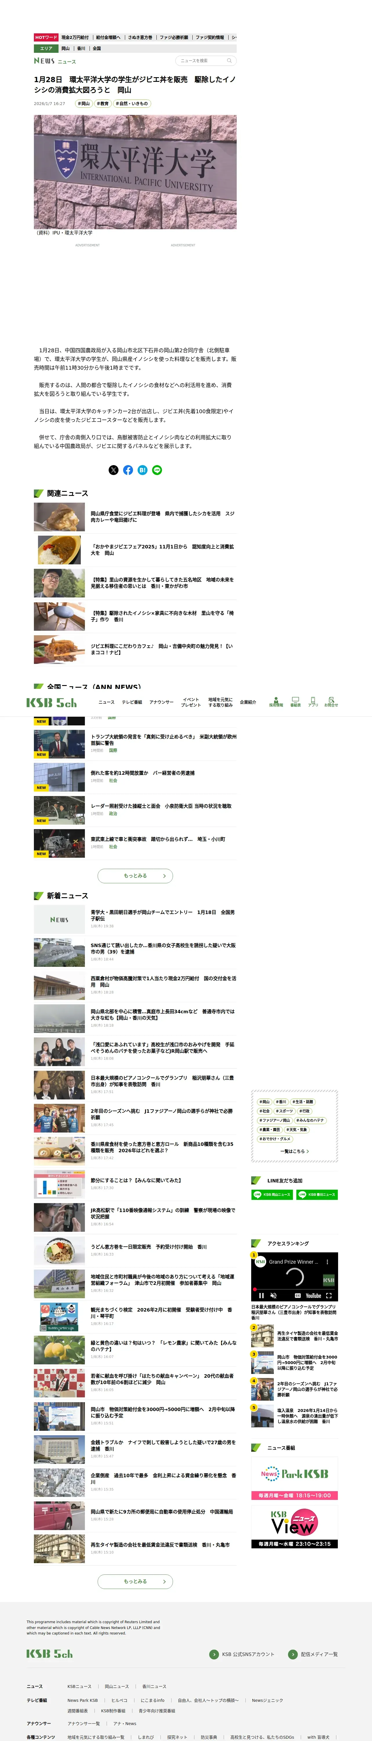This screenshot has width=372, height=1741.
Task: Open the KSB ニュース View program banner
Action: [x=294, y=1527]
